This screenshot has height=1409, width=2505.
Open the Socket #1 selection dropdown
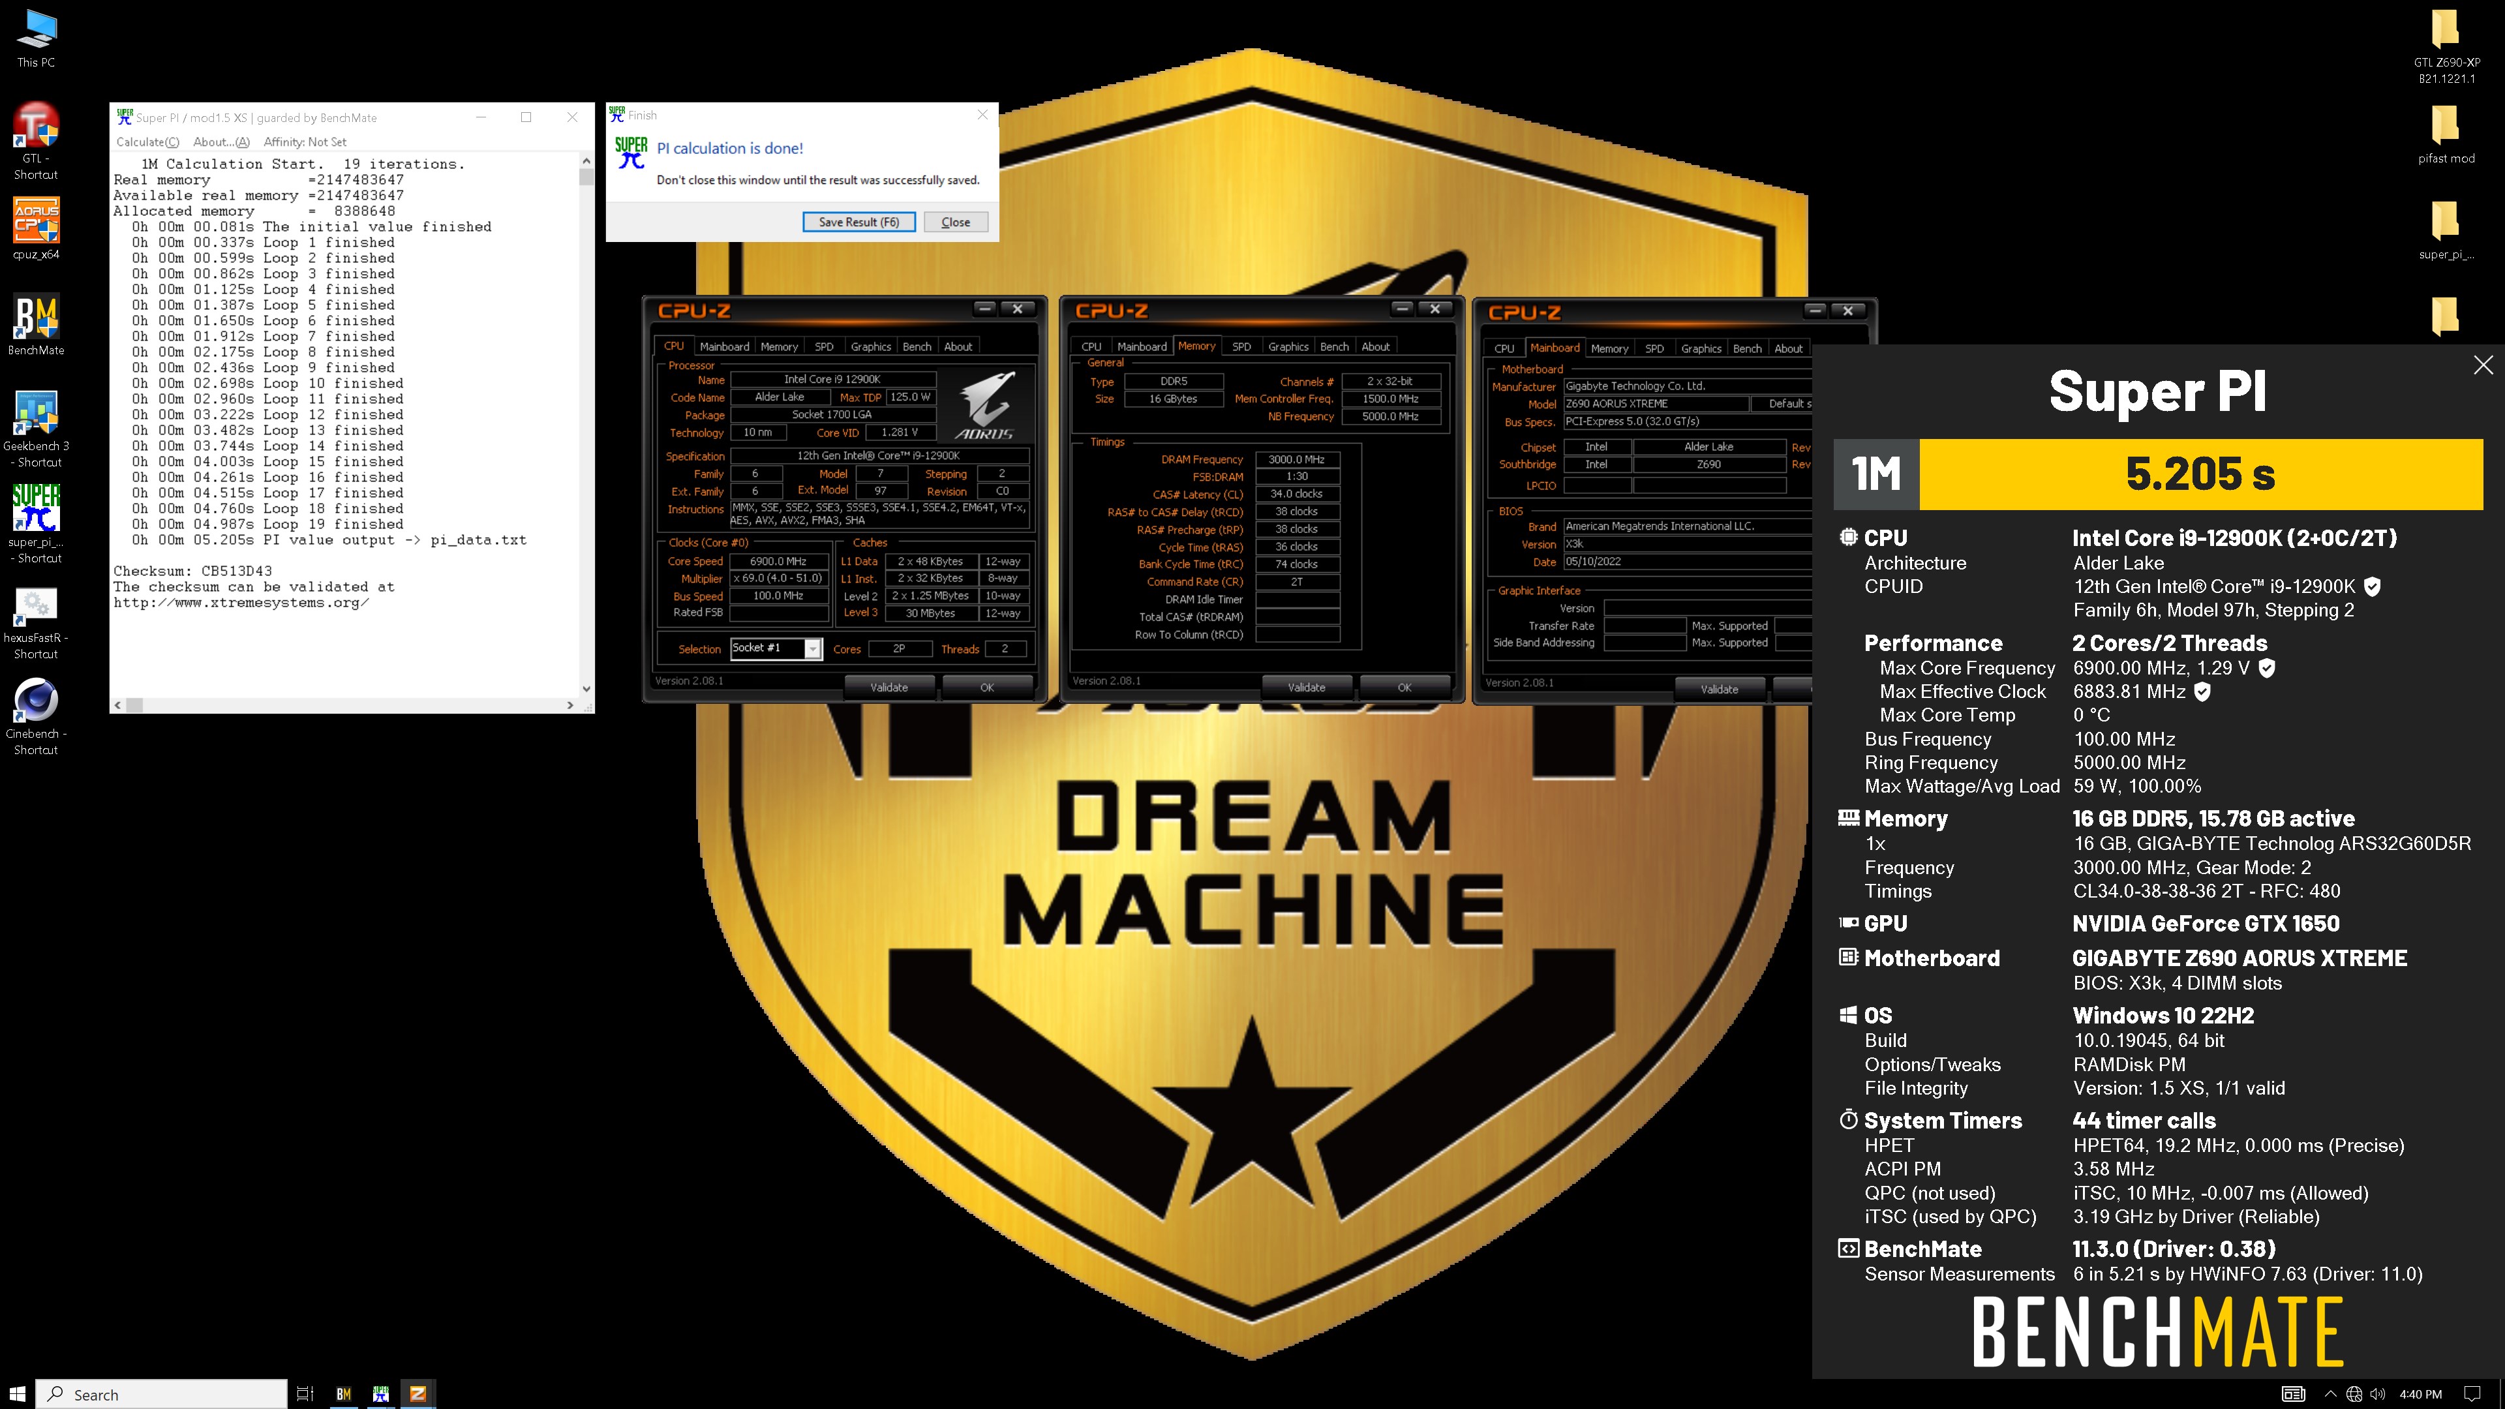(x=813, y=648)
